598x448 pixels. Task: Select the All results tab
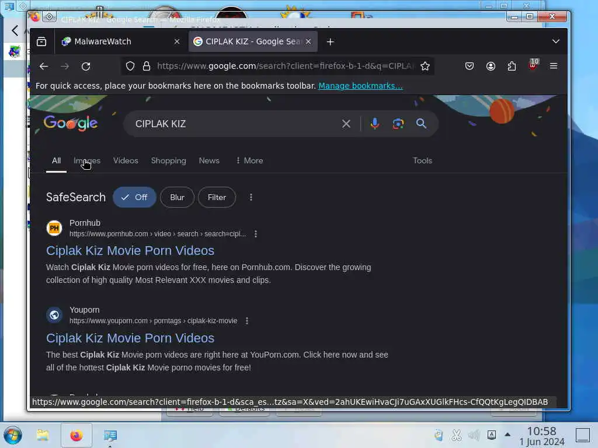pos(56,161)
